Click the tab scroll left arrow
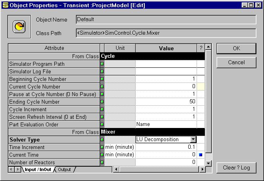The image size is (264, 181). pyautogui.click(x=12, y=170)
